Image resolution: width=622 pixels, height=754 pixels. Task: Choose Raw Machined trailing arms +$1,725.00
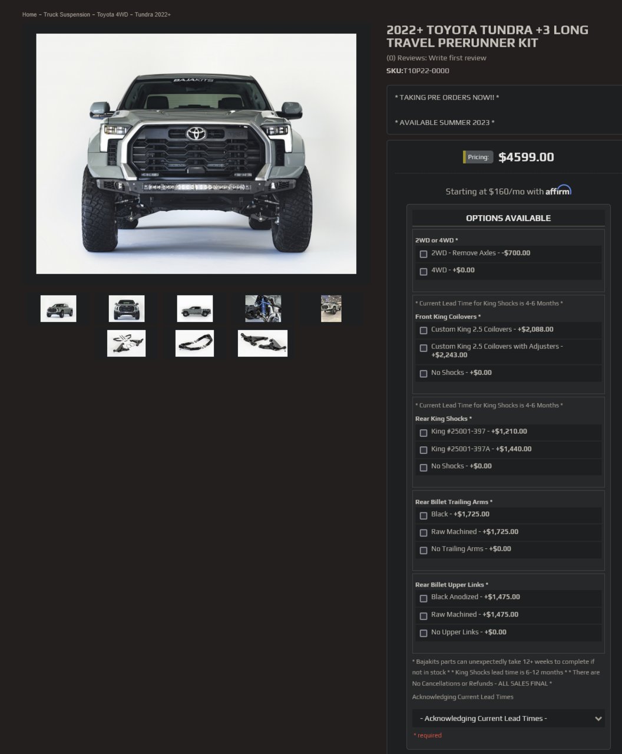[x=423, y=533]
